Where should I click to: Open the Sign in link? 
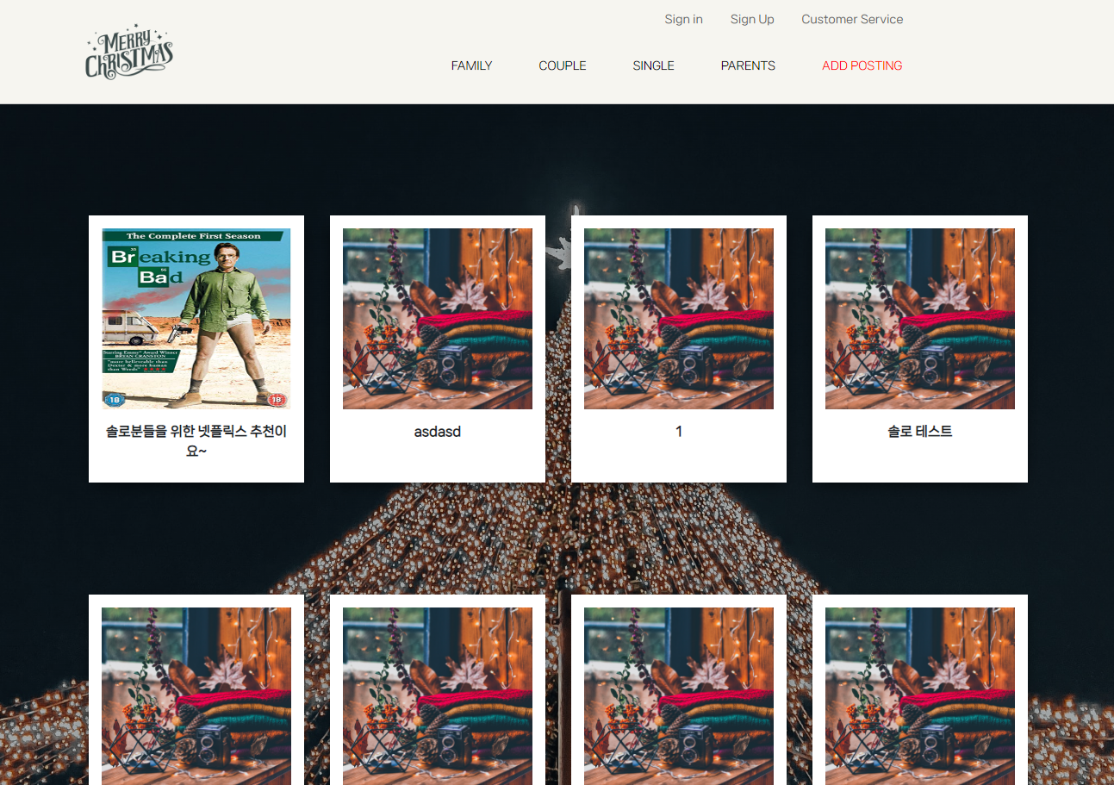pyautogui.click(x=683, y=19)
